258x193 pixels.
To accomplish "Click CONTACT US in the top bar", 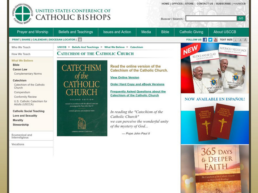I will click(204, 4).
